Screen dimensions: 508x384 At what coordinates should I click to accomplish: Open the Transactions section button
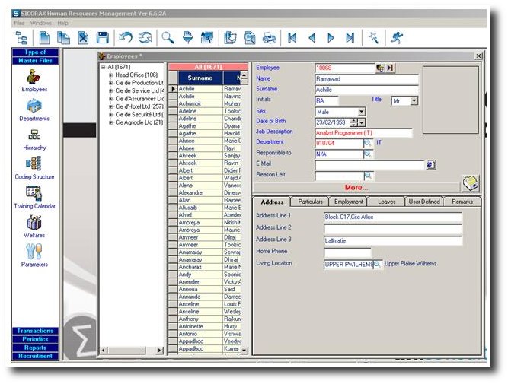(35, 331)
